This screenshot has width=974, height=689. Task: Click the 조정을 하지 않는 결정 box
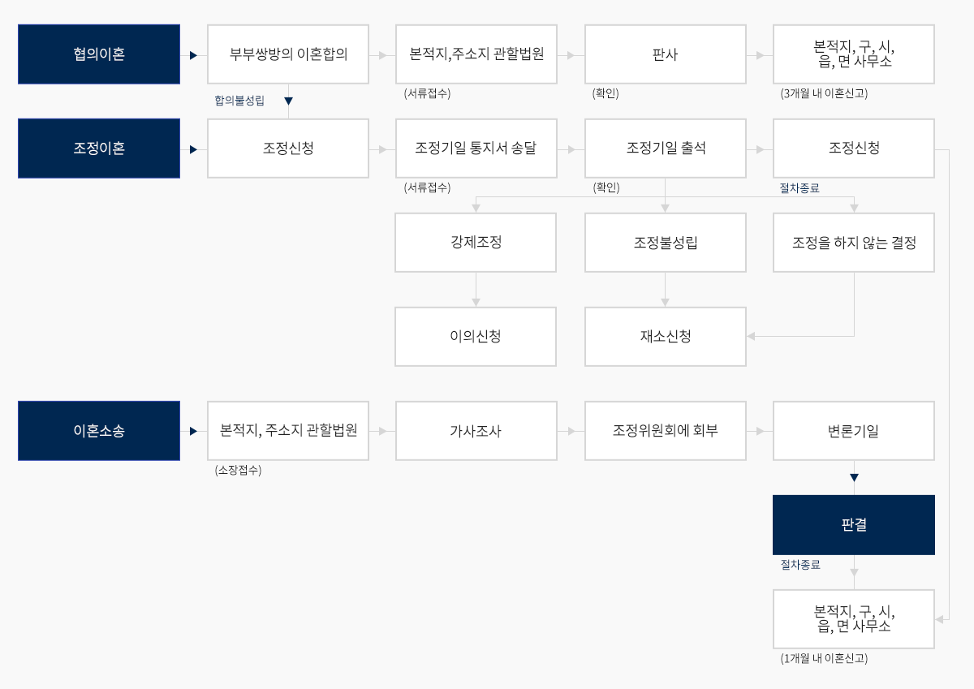[x=854, y=243]
